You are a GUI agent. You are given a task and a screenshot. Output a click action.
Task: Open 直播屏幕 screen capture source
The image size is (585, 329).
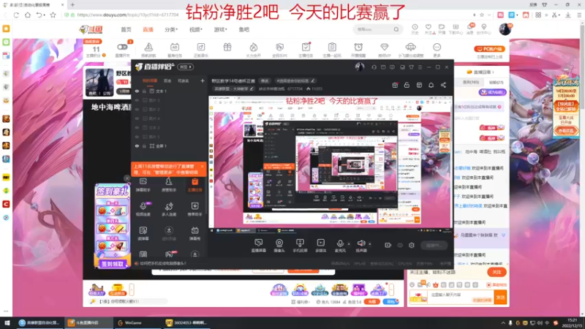[x=259, y=246]
